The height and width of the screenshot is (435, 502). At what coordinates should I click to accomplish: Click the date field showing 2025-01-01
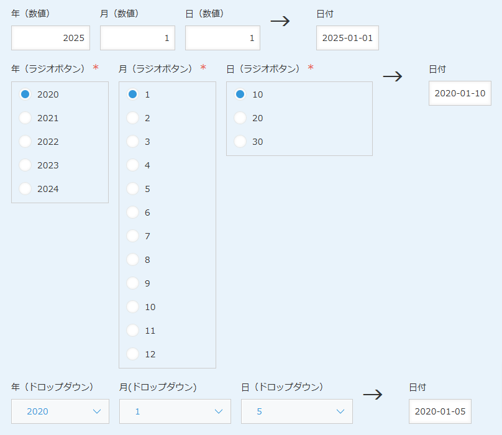(347, 38)
